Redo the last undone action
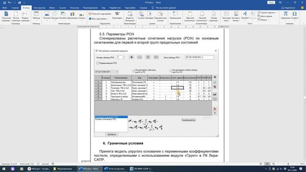 click(15, 2)
